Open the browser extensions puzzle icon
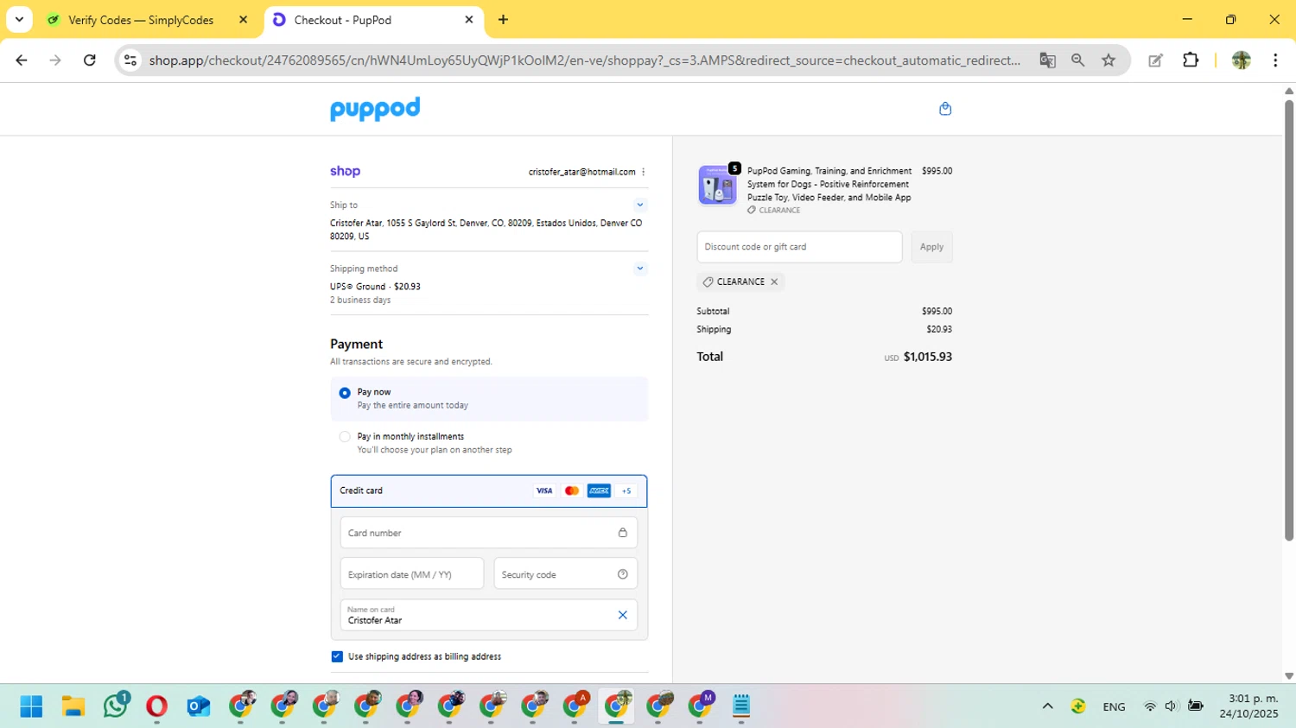1296x728 pixels. click(x=1191, y=60)
